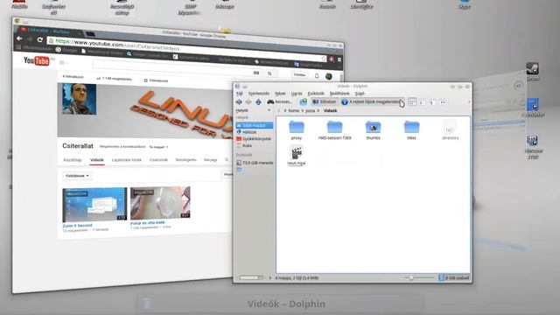Open the Beállítások menu in Dolphin

pyautogui.click(x=339, y=94)
